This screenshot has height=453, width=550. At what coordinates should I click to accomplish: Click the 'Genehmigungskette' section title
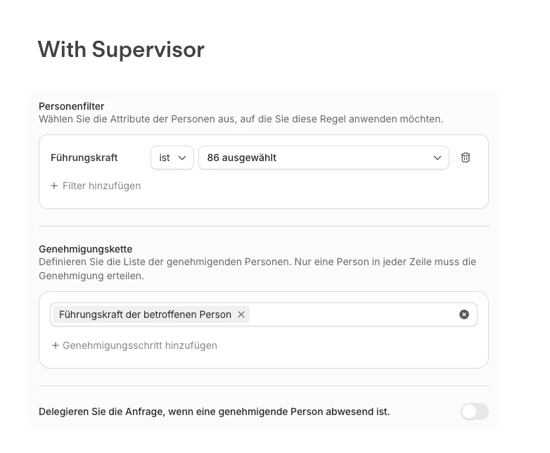(85, 249)
